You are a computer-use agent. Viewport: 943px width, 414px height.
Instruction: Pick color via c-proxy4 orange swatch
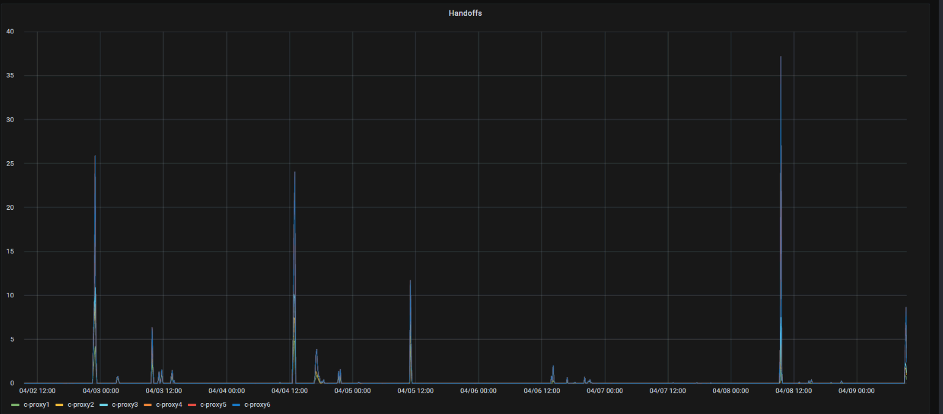click(148, 404)
